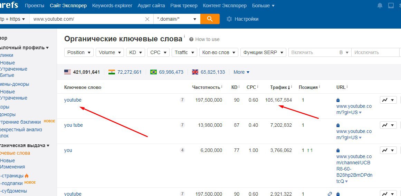Open the Битые sidebar link

[7, 75]
